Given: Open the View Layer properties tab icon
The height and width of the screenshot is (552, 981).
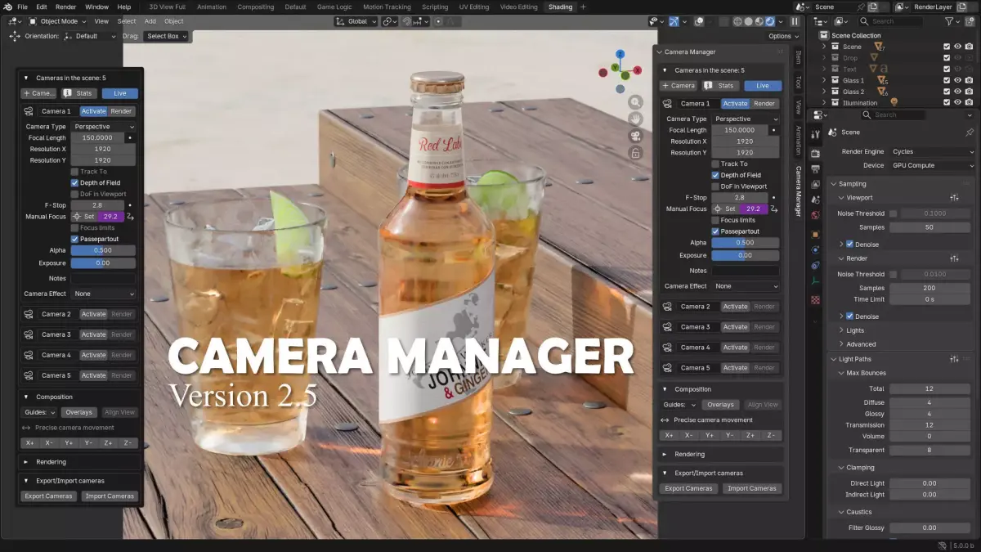Looking at the screenshot, I should [x=815, y=185].
